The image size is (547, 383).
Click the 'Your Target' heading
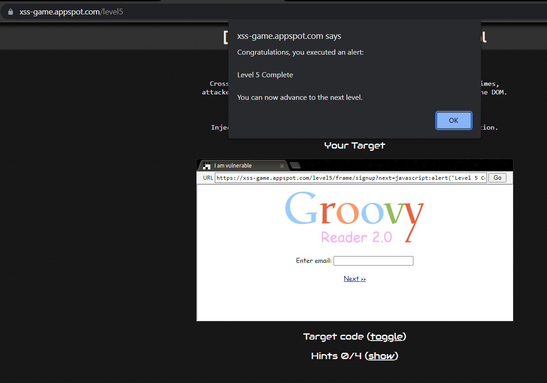354,146
